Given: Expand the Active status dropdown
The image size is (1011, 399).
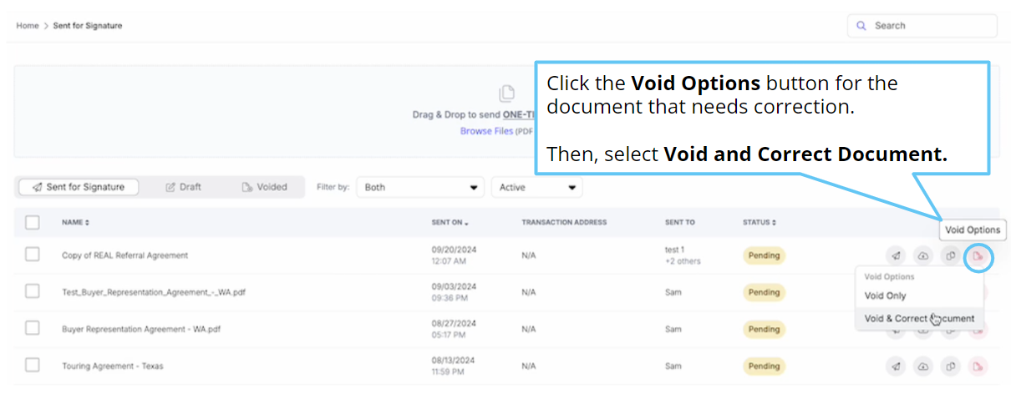Looking at the screenshot, I should [537, 188].
